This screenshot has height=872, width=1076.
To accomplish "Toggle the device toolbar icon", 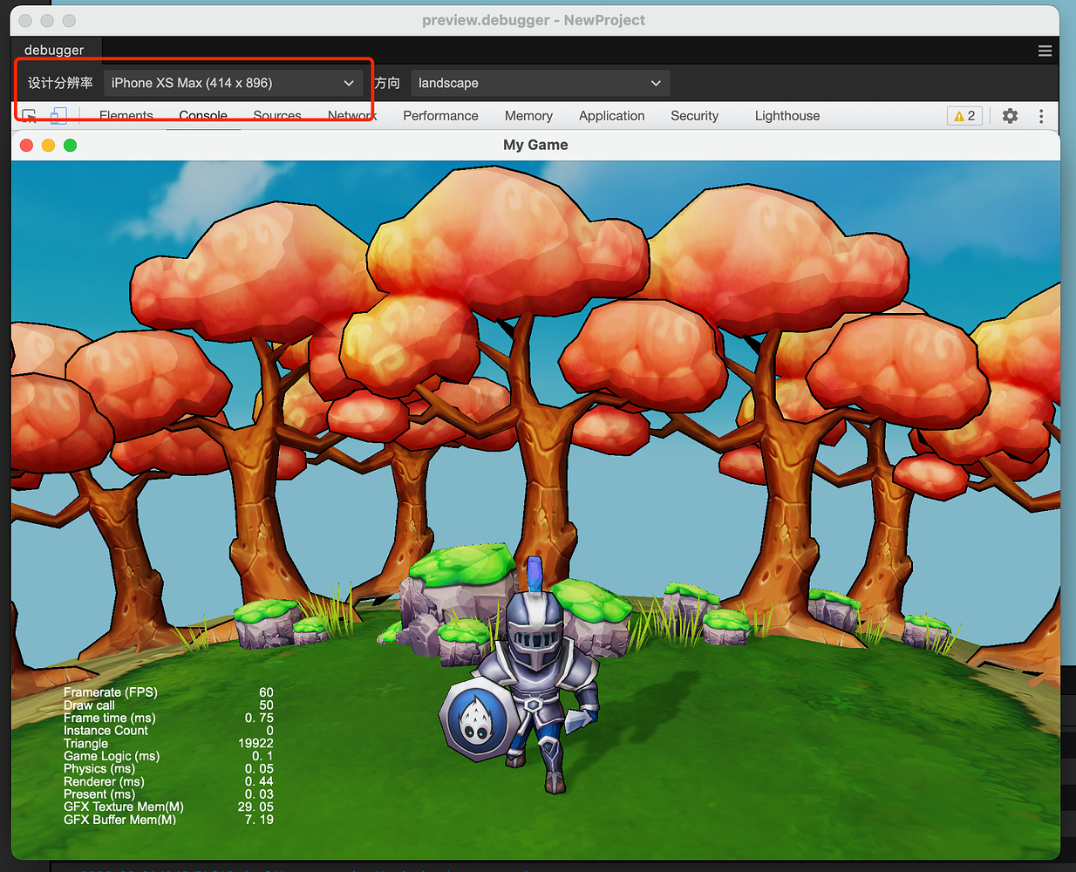I will point(58,115).
